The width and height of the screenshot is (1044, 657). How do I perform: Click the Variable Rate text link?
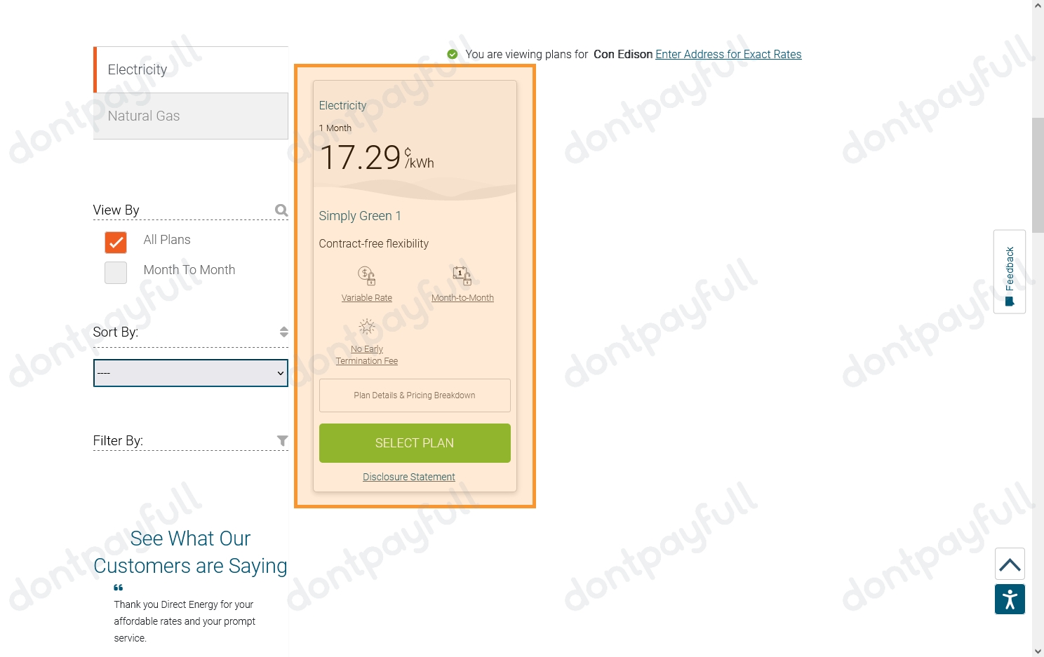(367, 298)
